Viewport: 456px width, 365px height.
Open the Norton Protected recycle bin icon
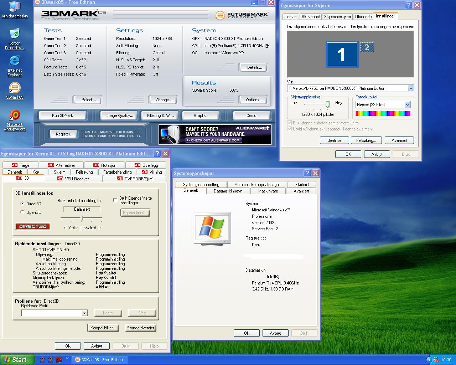(15, 39)
